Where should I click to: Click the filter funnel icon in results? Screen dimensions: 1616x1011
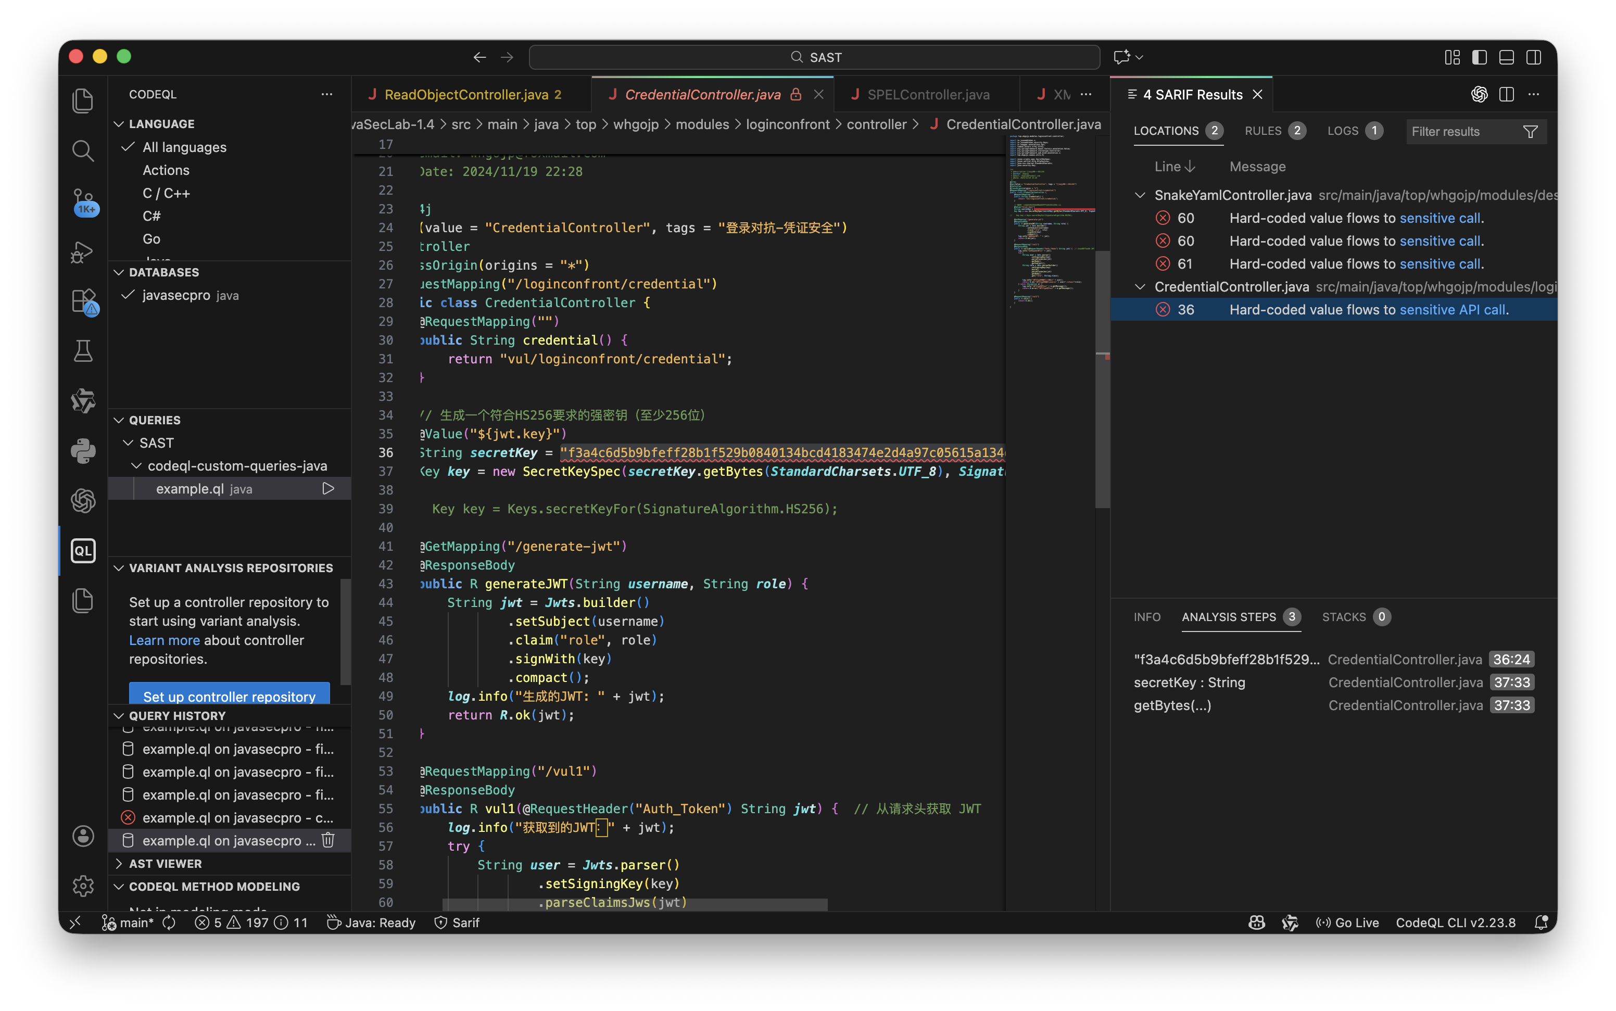[x=1530, y=132]
